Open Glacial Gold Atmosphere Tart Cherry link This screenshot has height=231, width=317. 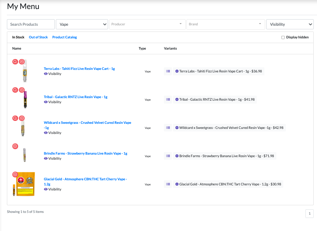tap(85, 181)
